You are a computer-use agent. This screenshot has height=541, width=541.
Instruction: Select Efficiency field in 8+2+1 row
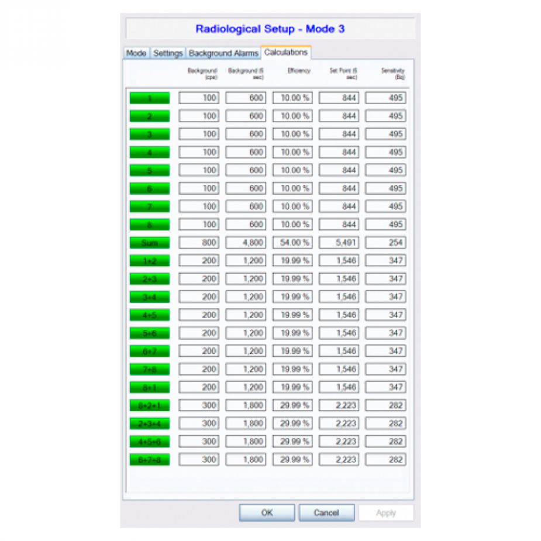[x=292, y=405]
